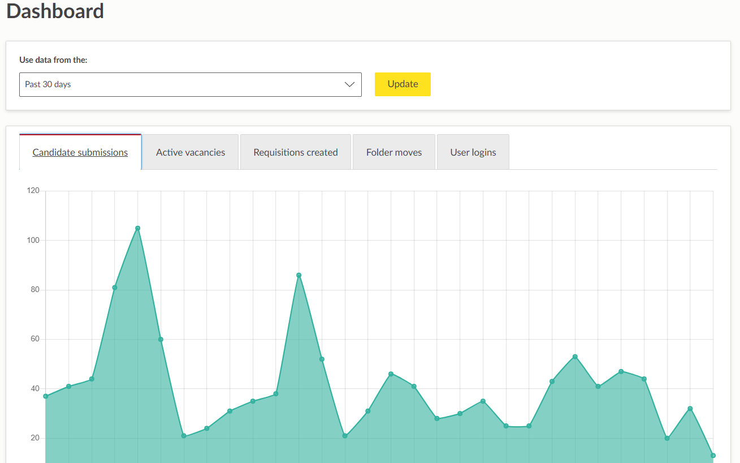Select the data point at 52 after the 86 peak
740x463 pixels.
pyautogui.click(x=322, y=359)
